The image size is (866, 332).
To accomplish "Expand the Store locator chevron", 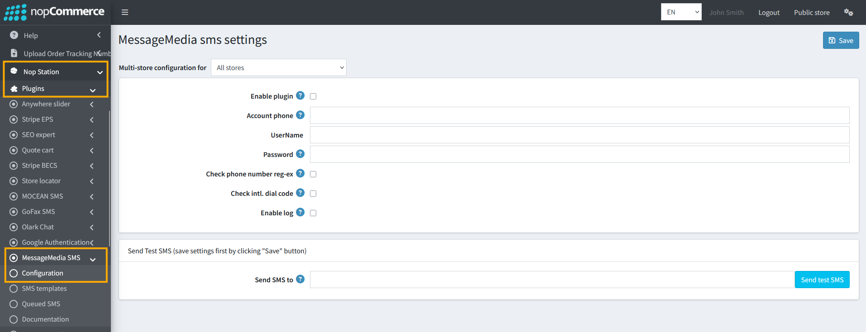I will pyautogui.click(x=92, y=181).
